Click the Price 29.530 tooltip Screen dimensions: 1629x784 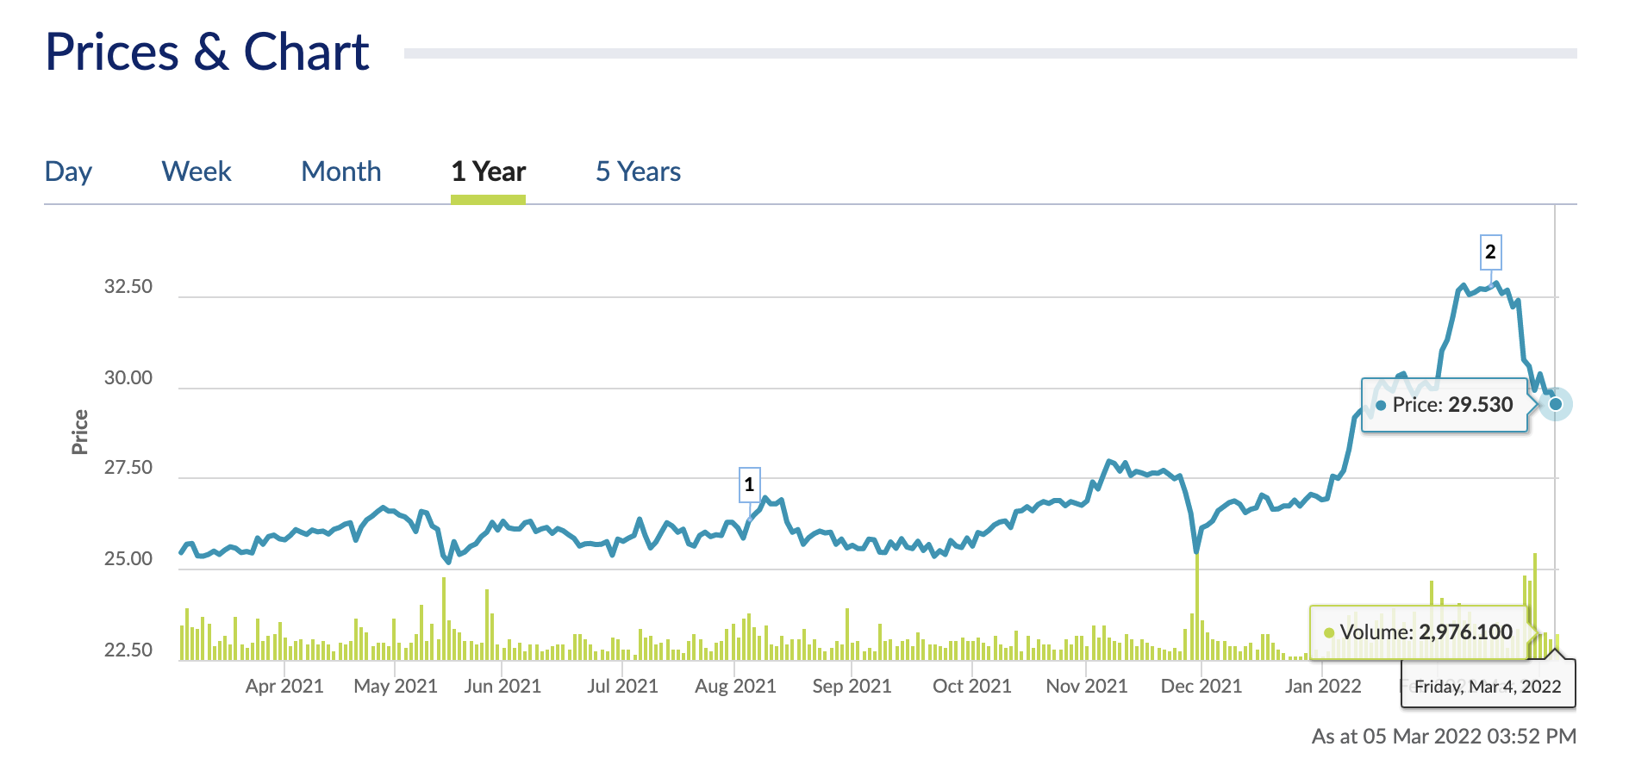(x=1445, y=405)
